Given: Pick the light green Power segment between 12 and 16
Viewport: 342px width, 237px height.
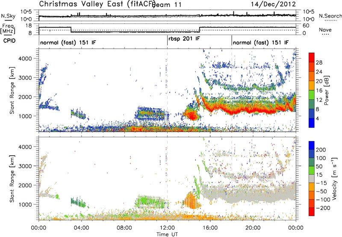Looking at the screenshot, I should (x=312, y=95).
